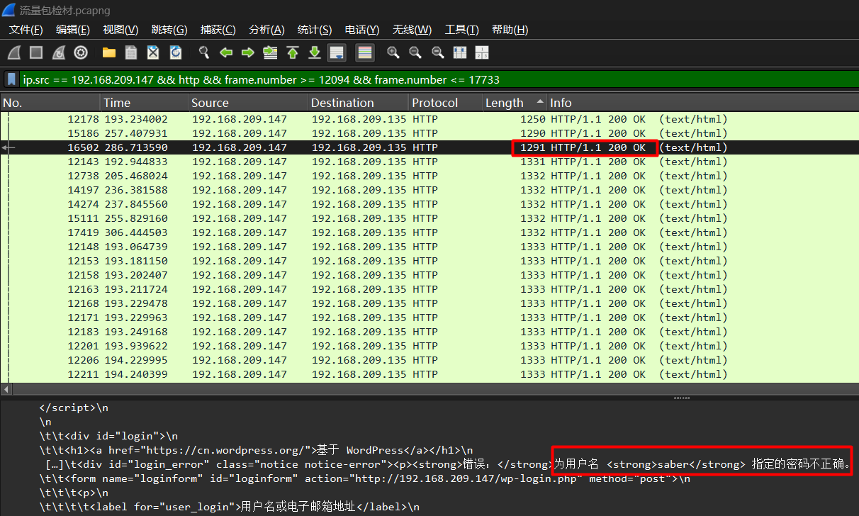This screenshot has height=516, width=859.
Task: Toggle packet list colorization
Action: [x=365, y=52]
